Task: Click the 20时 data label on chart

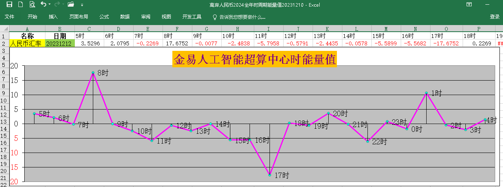Action: coord(340,114)
